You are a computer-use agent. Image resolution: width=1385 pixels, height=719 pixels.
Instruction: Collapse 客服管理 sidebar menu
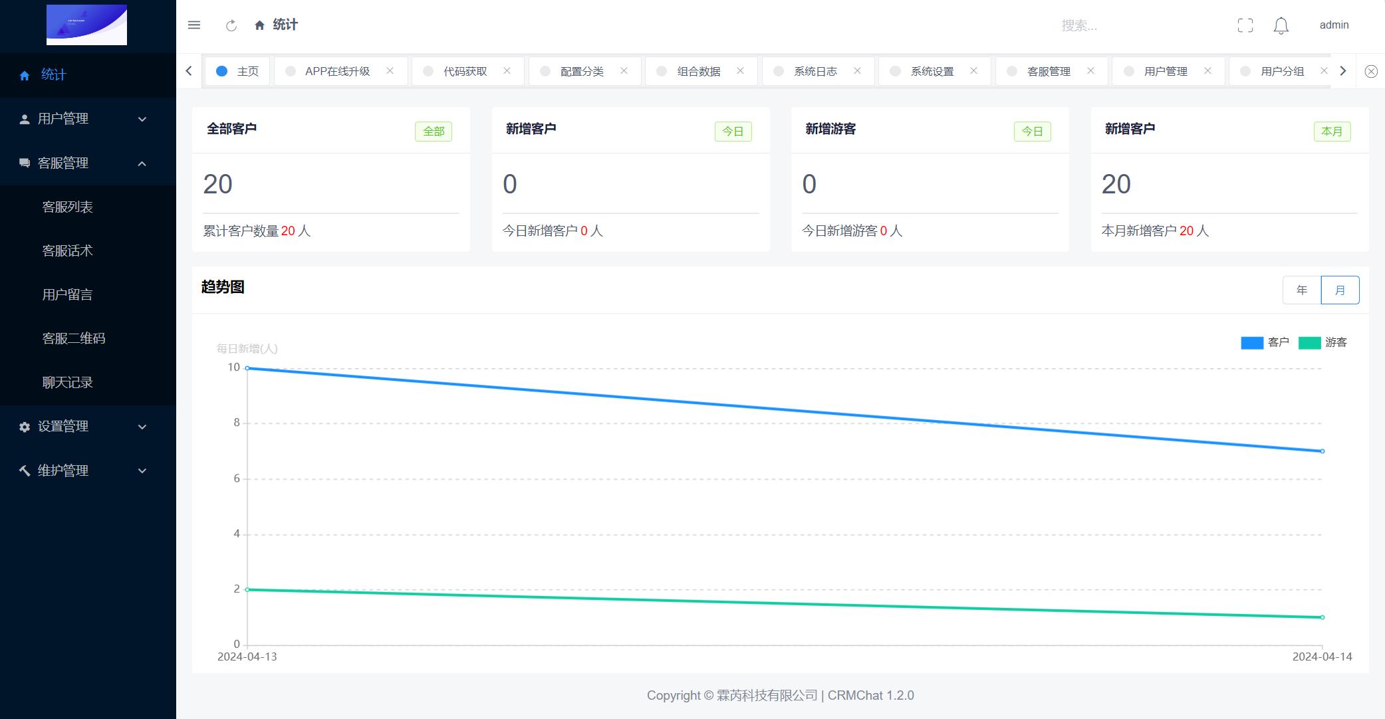[x=88, y=163]
